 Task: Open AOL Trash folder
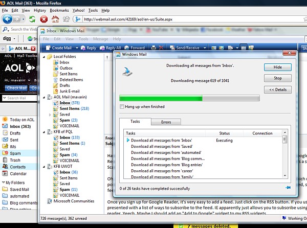click(x=11, y=160)
